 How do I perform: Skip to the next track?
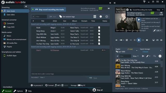pyautogui.click(x=147, y=40)
